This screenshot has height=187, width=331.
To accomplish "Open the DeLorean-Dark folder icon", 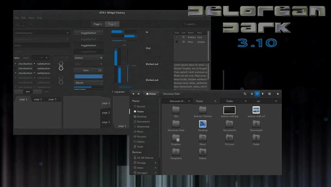I will [x=176, y=124].
